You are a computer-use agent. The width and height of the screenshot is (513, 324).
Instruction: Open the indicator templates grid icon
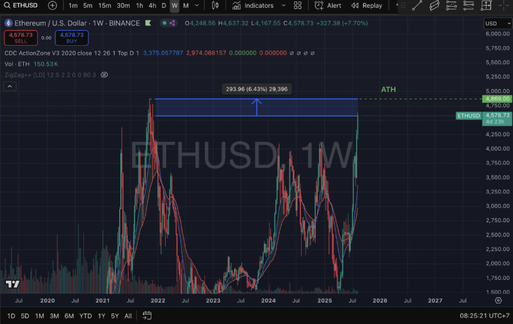pos(298,6)
